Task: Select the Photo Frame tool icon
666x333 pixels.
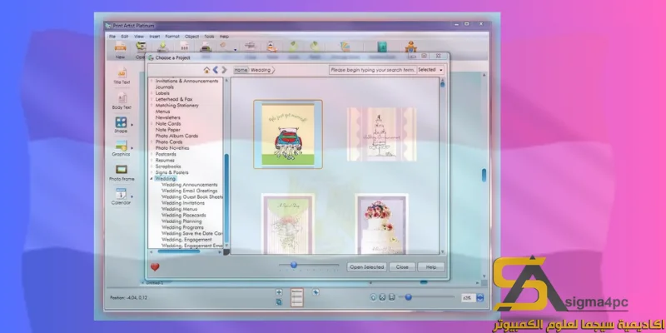Action: click(x=122, y=170)
